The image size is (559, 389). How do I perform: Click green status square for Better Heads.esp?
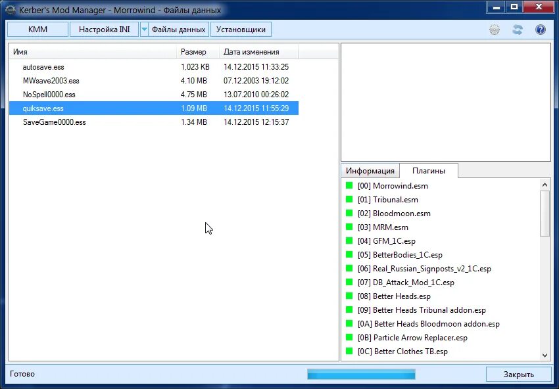point(349,296)
